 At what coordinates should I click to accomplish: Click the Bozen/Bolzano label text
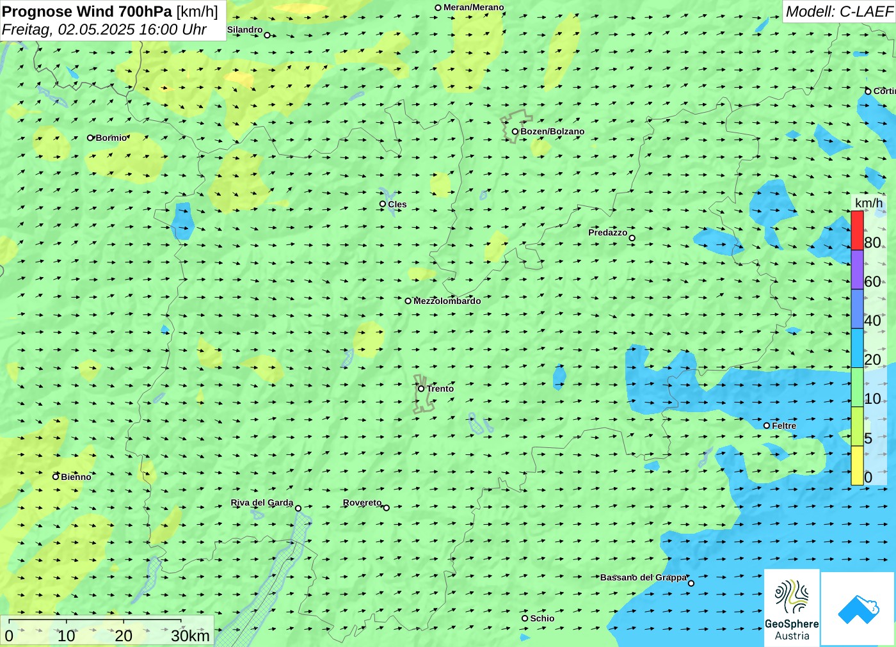pyautogui.click(x=552, y=131)
